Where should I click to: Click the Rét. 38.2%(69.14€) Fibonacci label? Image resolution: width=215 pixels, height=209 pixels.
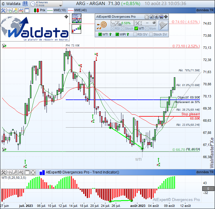coord(188,110)
